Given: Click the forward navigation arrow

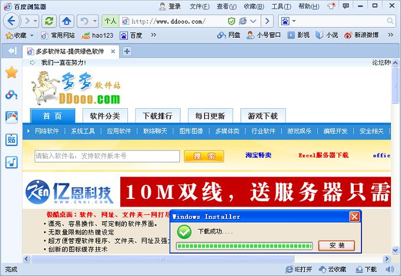Looking at the screenshot, I should tap(27, 21).
